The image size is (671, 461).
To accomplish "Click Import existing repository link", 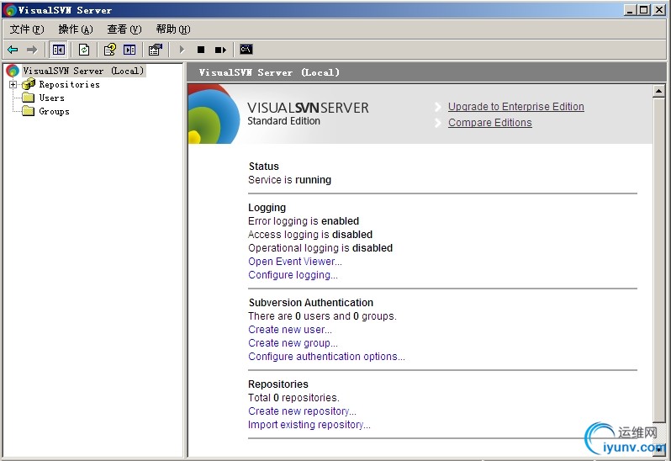I will pyautogui.click(x=309, y=425).
